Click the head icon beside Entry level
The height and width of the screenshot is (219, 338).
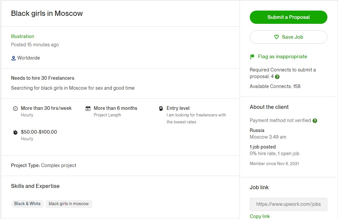161,108
